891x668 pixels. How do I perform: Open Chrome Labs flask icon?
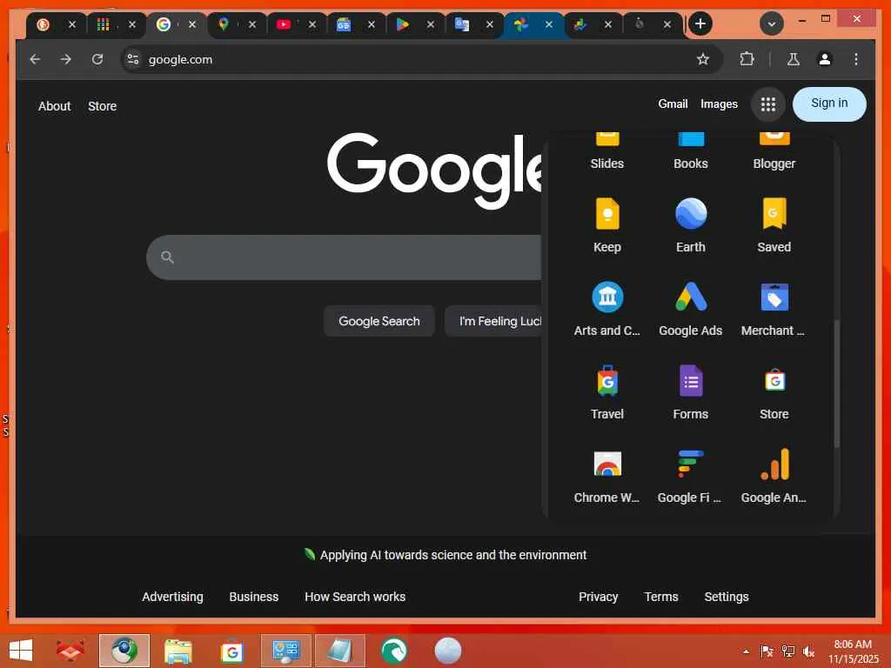click(794, 59)
